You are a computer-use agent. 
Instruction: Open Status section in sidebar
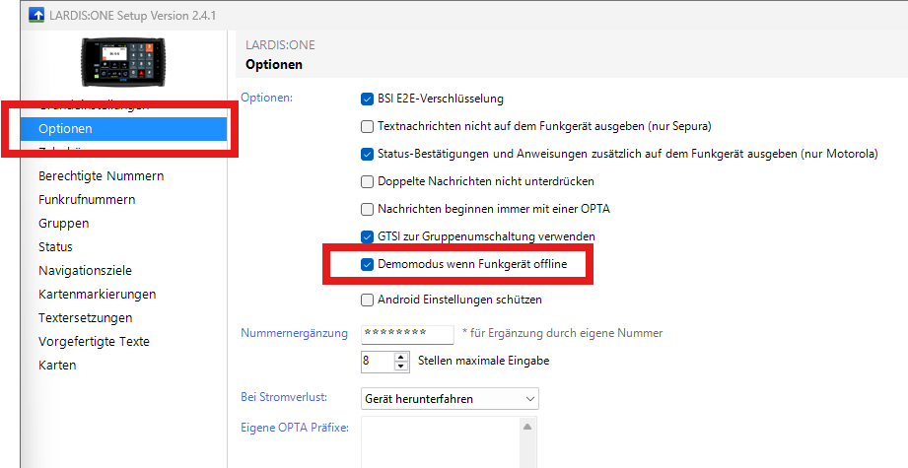click(x=55, y=247)
